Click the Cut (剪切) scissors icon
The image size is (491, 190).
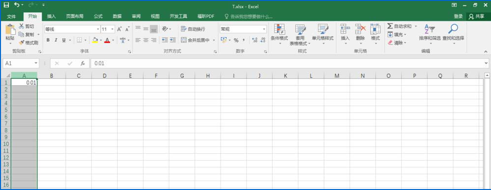pos(22,26)
